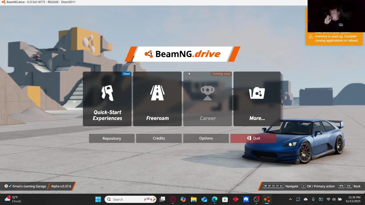Click the key fob Quick-Start icon
Screen dimensions: 365x205
[x=108, y=93]
